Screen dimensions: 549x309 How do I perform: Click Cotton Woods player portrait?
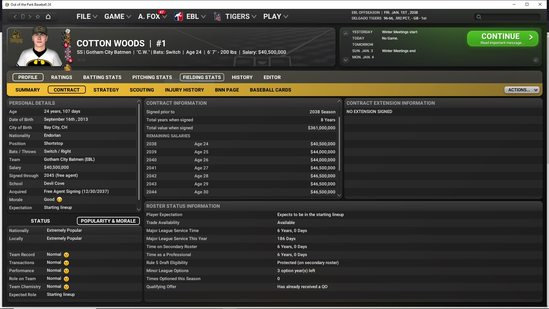pos(39,47)
